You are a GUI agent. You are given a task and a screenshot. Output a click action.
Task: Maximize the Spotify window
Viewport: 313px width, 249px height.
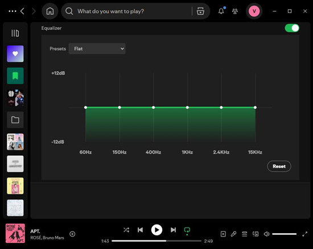[x=290, y=11]
